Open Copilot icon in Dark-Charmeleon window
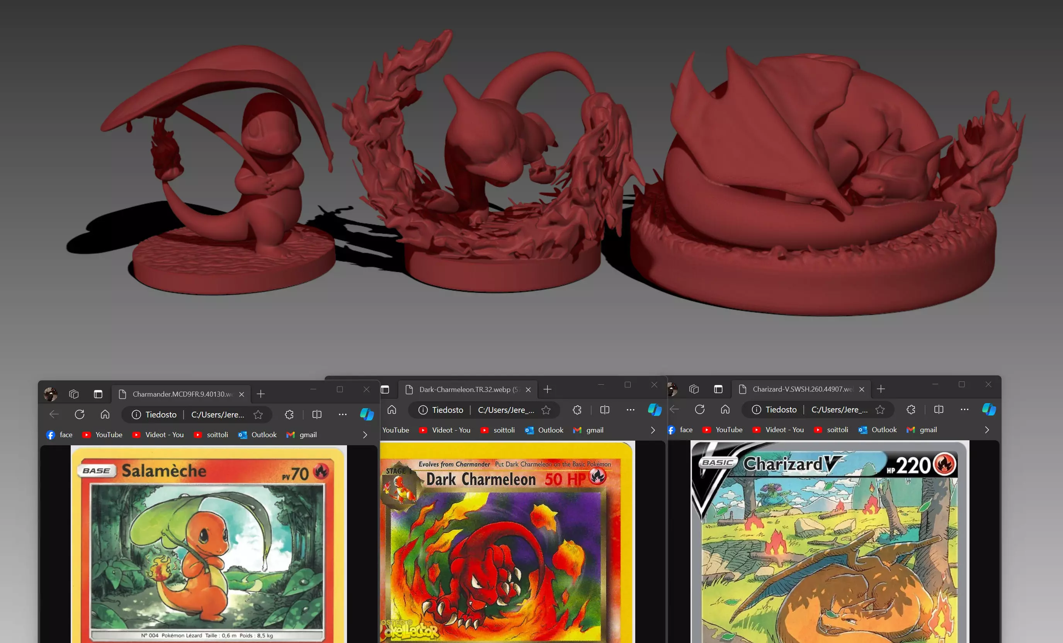 [x=655, y=410]
